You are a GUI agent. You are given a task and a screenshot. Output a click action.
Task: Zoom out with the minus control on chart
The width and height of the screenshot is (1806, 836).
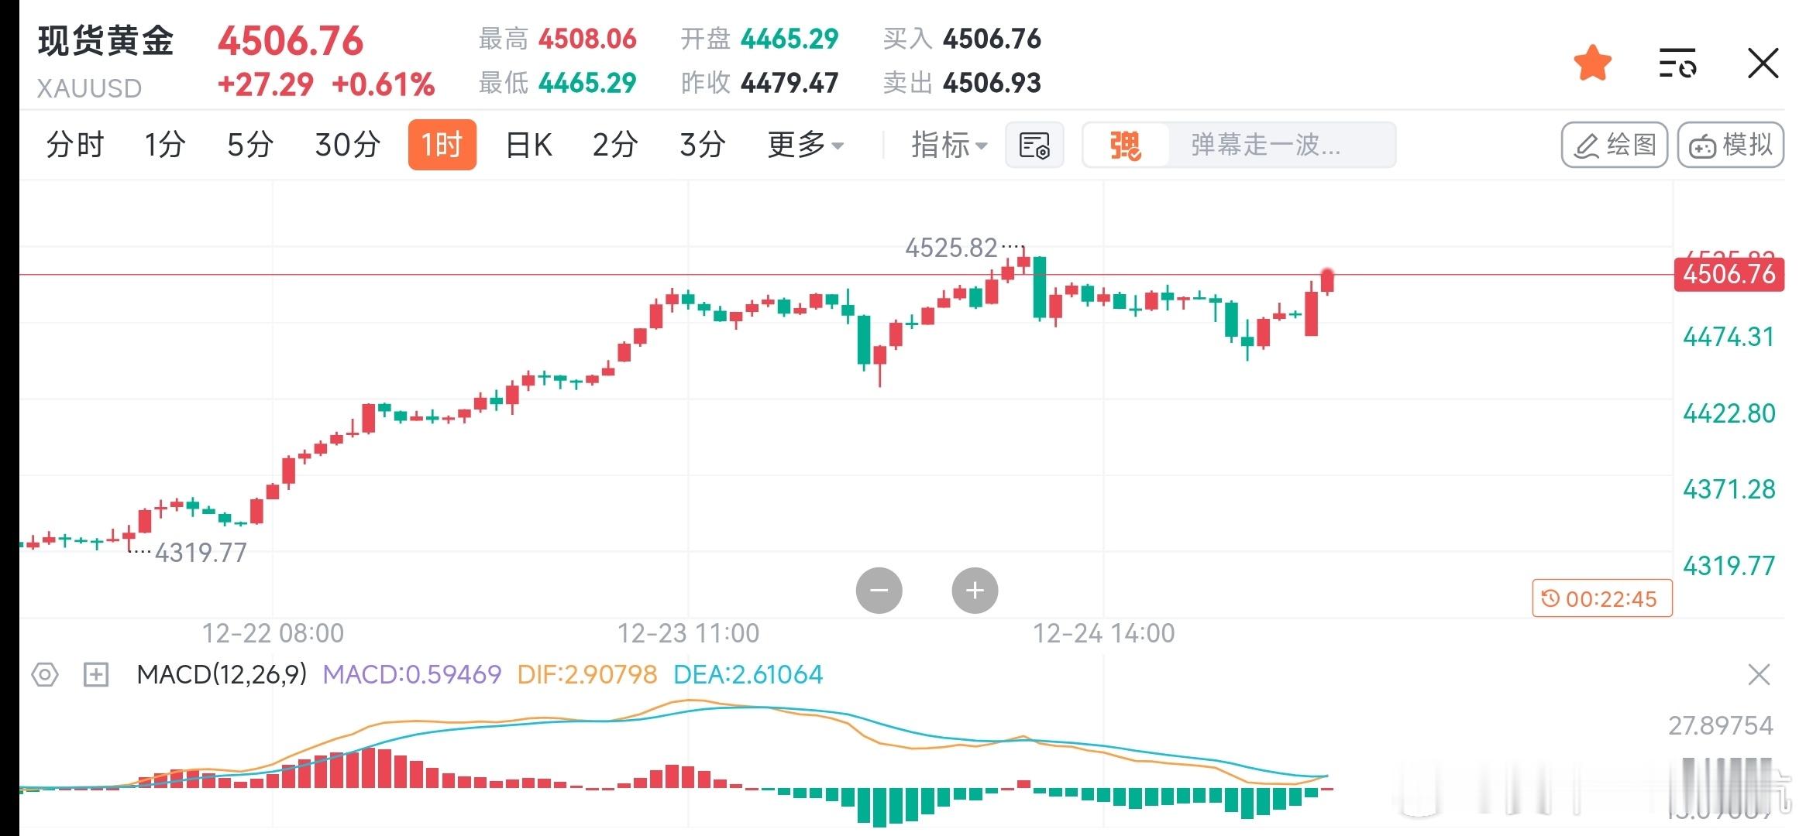pos(879,589)
